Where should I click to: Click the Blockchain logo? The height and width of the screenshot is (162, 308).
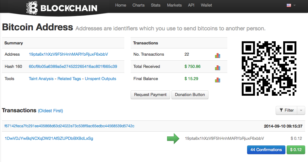(62, 8)
